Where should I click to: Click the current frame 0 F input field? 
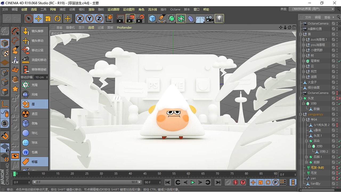pyautogui.click(x=22, y=182)
